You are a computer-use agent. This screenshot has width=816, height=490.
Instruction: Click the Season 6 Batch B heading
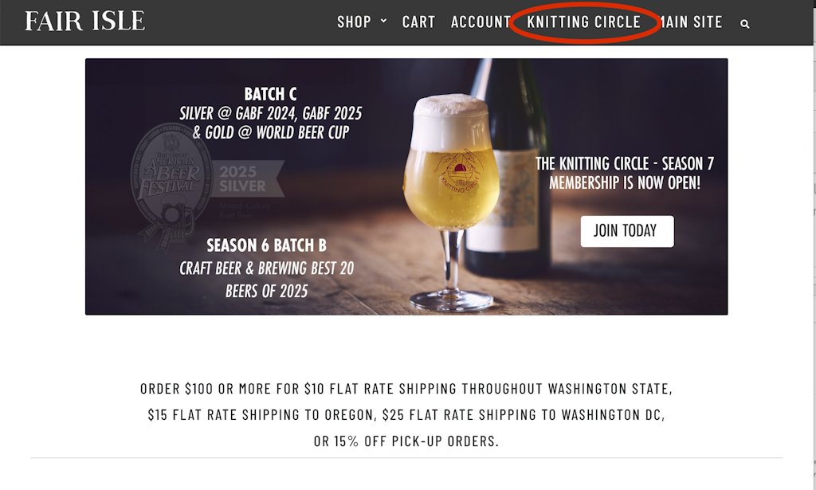(266, 245)
